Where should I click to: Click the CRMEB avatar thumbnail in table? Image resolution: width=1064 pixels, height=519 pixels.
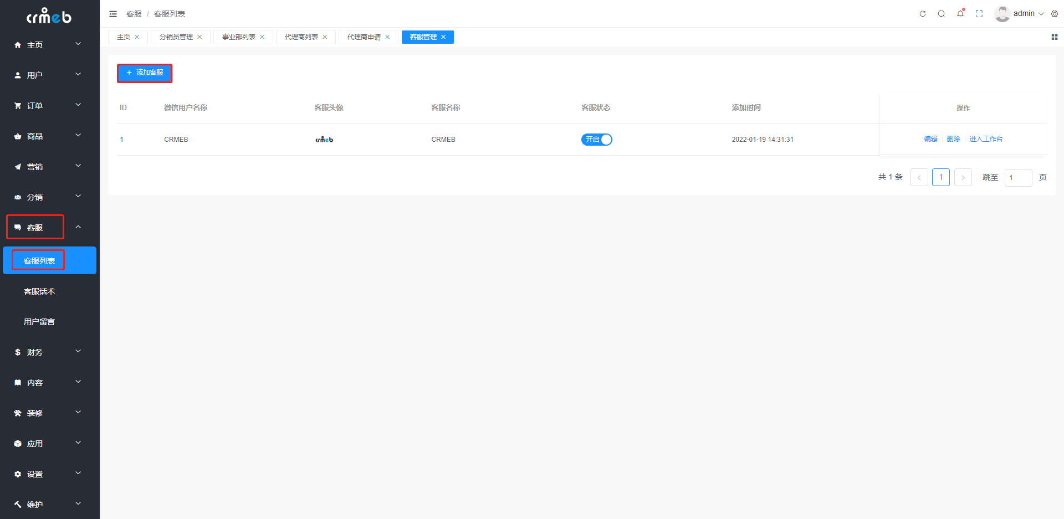(x=324, y=140)
